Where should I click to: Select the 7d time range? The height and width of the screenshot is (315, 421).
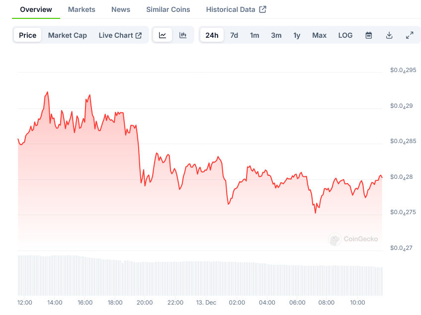[x=234, y=35]
